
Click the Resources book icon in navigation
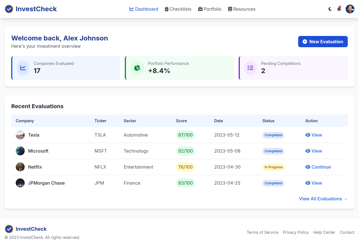point(231,9)
